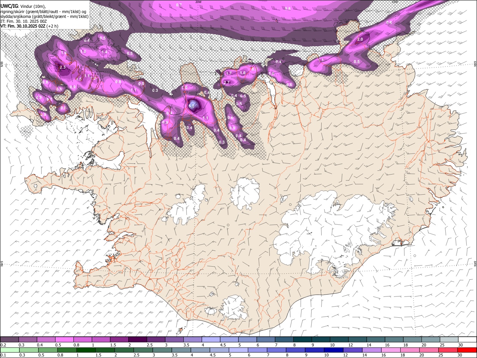Select the 1.5 precipitation value near 2.3
The width and height of the screenshot is (477, 358).
point(79,79)
